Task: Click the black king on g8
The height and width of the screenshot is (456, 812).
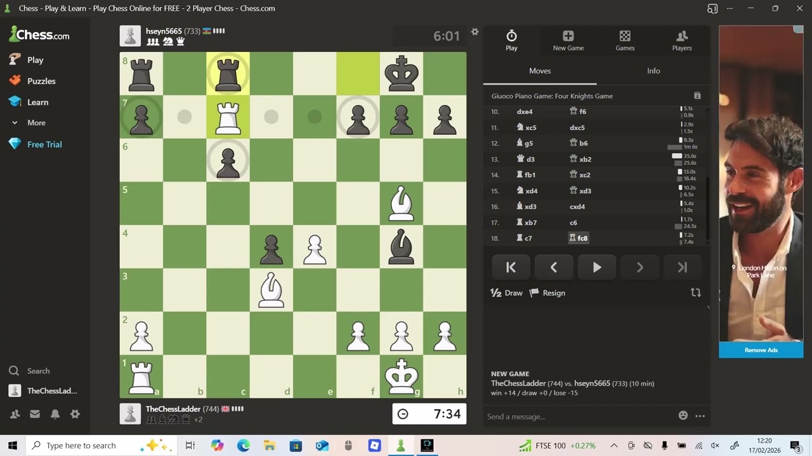Action: [x=401, y=73]
